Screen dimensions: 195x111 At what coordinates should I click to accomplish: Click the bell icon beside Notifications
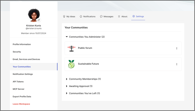click(81, 16)
